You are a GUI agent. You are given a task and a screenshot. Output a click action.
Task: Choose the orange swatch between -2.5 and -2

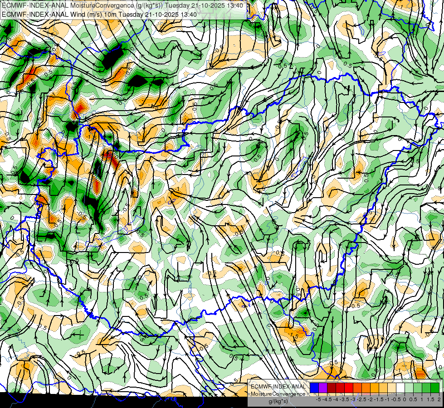pos(366,388)
